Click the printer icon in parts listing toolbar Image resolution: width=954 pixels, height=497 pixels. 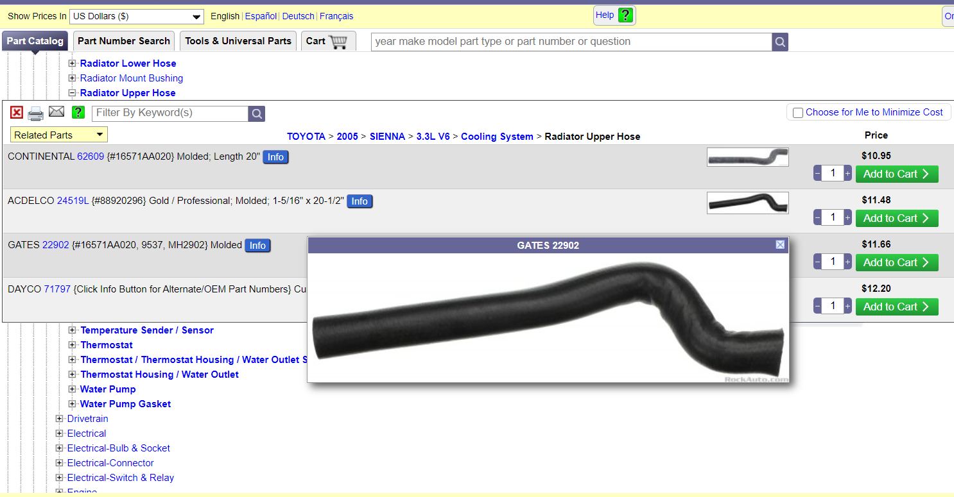click(36, 114)
